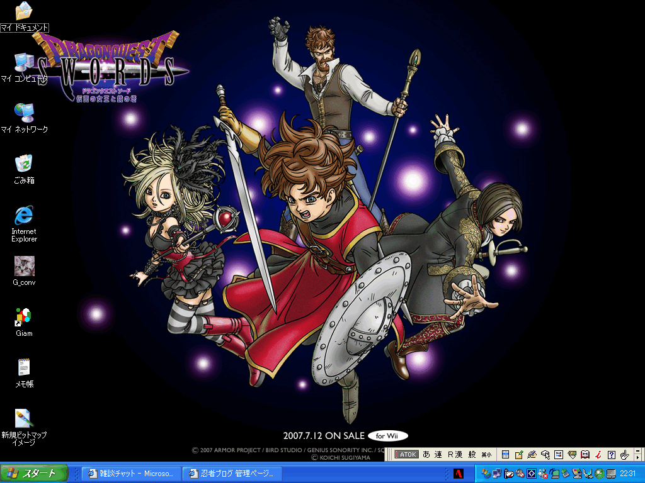
Task: Click the dual monitors network tray icon
Action: pyautogui.click(x=497, y=474)
